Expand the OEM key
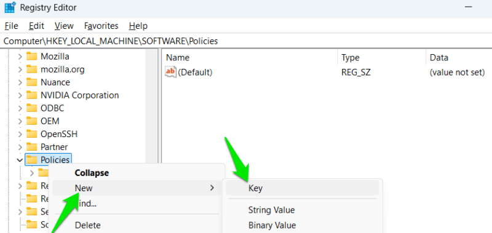Image resolution: width=492 pixels, height=233 pixels. pos(20,121)
